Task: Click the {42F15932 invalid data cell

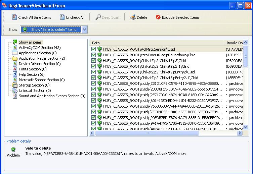Action: point(234,55)
